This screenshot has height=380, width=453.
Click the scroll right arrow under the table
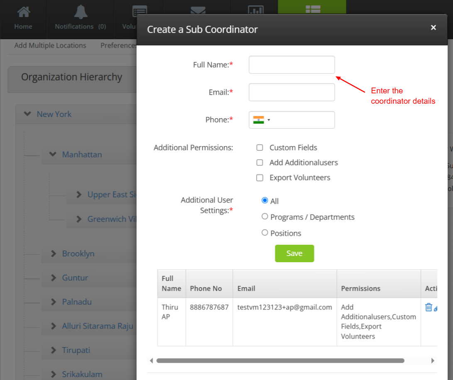[x=433, y=361]
